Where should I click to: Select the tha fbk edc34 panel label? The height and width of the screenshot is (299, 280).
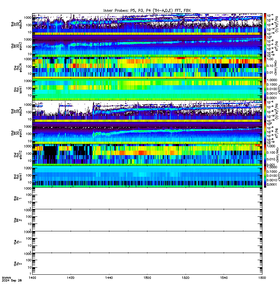click(18, 68)
